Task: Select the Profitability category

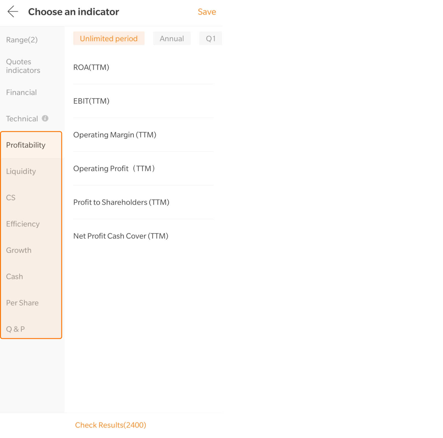Action: point(26,145)
